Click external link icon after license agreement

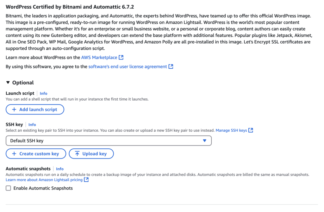pyautogui.click(x=171, y=66)
